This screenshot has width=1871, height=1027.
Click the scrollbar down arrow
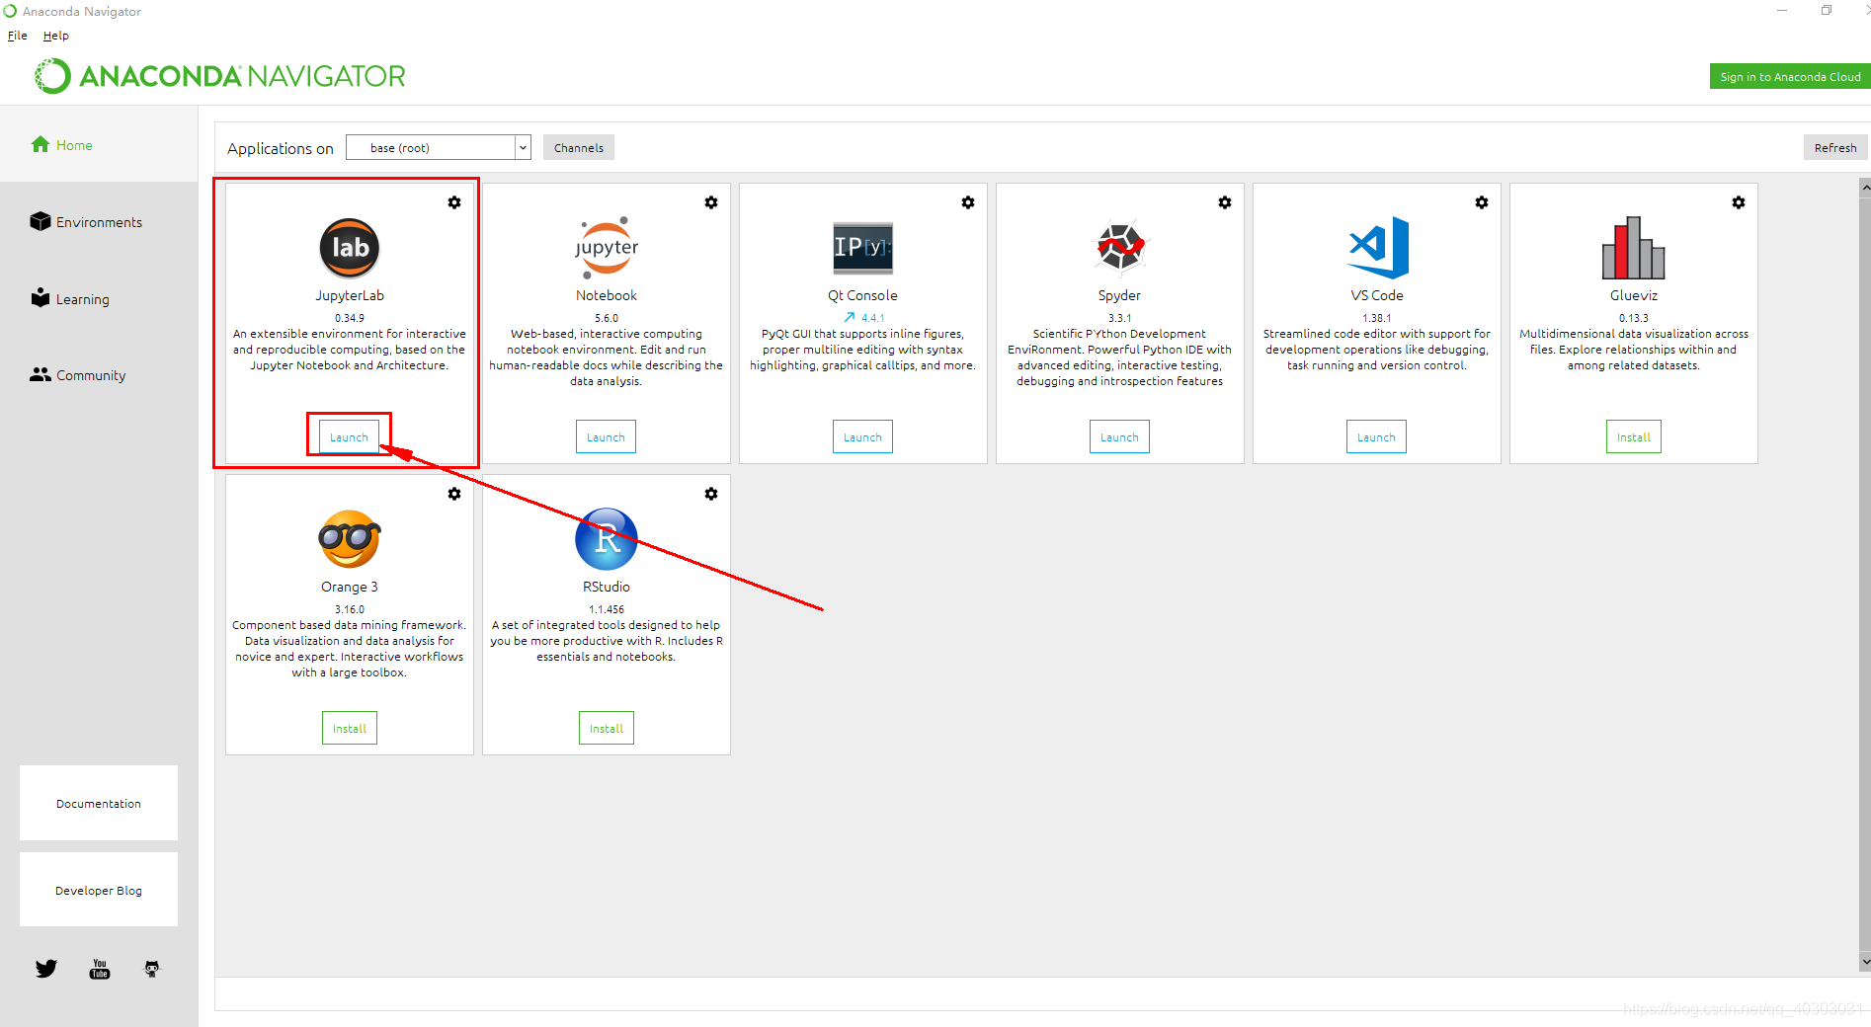[1865, 962]
